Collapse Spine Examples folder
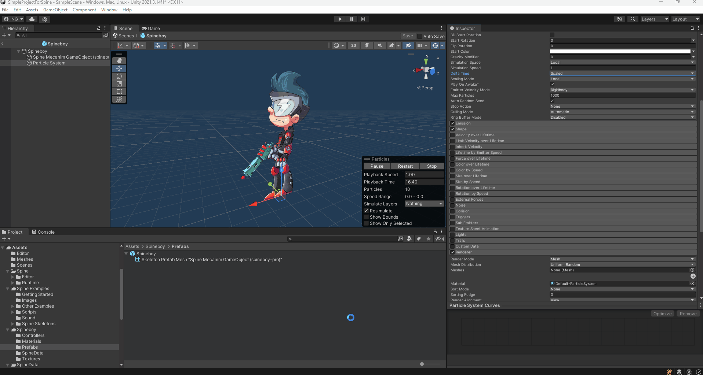The image size is (703, 375). point(8,289)
